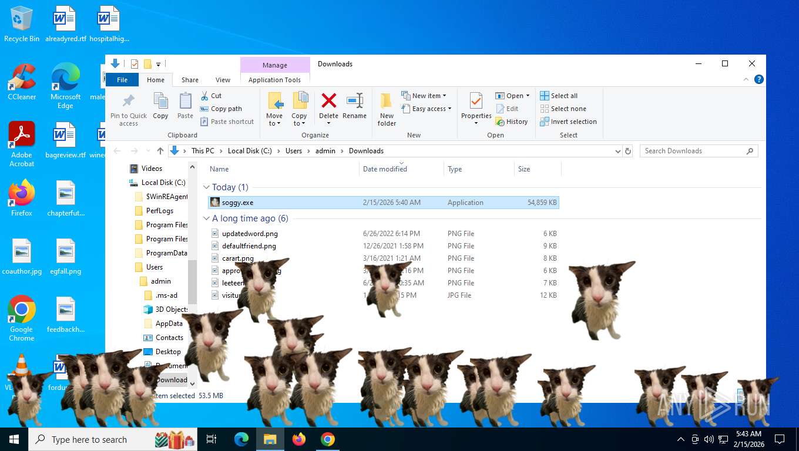Viewport: 799px width, 451px height.
Task: Click the Edit command in ribbon
Action: [x=507, y=109]
